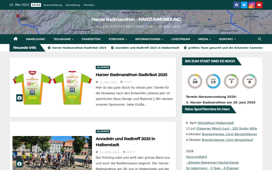Click the hours countdown ring showing 15

point(213,81)
